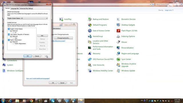This screenshot has width=183, height=103.
Task: Launch Internet Explorer from taskbar
Action: (10, 101)
